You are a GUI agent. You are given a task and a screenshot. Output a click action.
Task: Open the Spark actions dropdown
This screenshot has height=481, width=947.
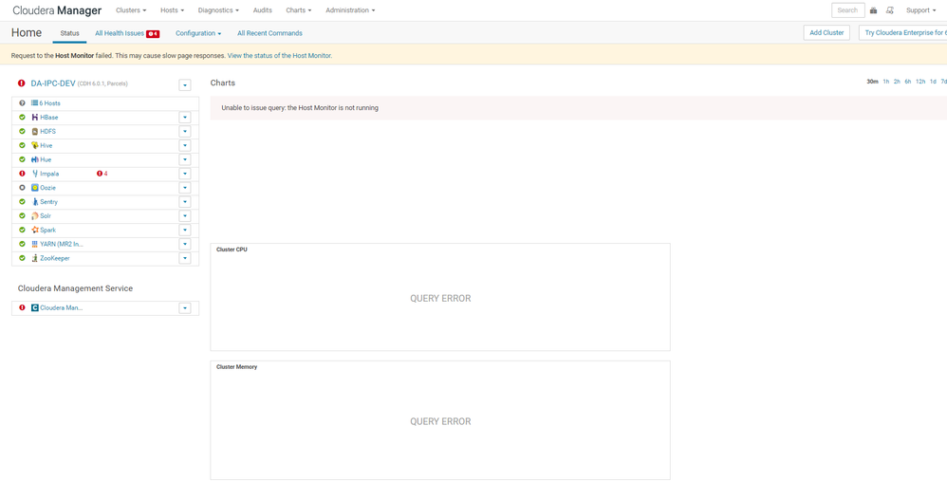(185, 230)
